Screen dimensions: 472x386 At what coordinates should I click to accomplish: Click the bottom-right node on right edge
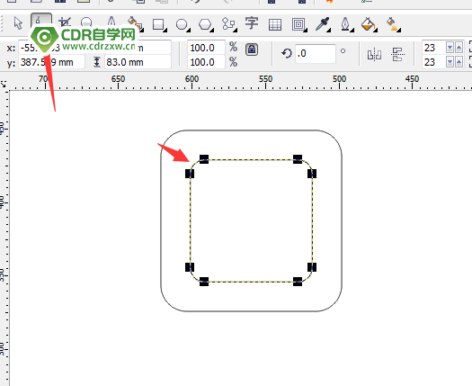pos(312,267)
